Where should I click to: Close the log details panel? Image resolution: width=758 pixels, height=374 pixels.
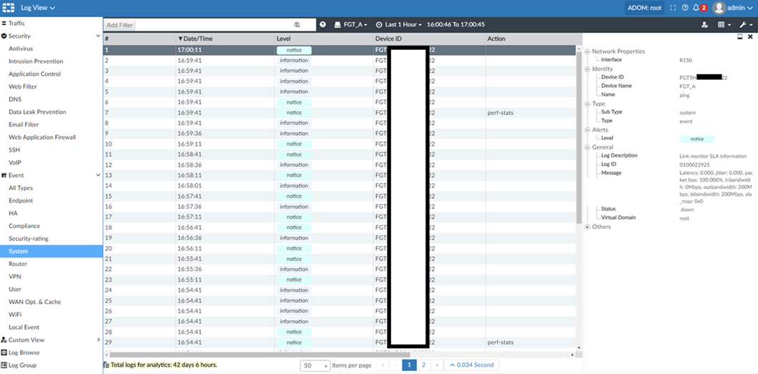pos(749,37)
